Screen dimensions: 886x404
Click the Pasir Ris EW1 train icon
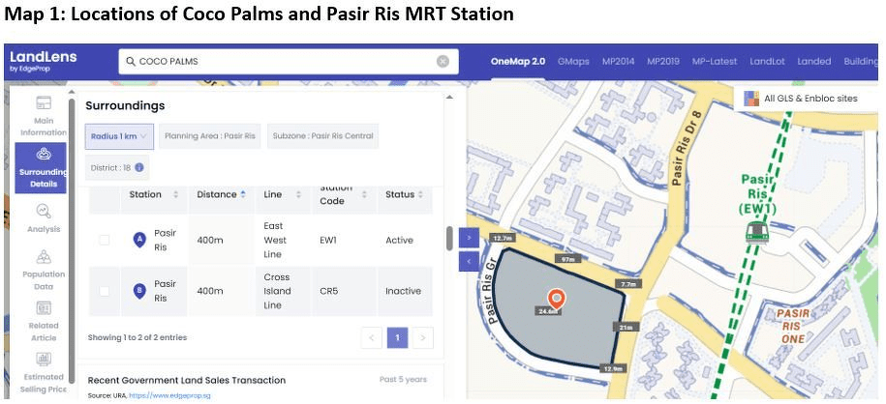click(755, 231)
